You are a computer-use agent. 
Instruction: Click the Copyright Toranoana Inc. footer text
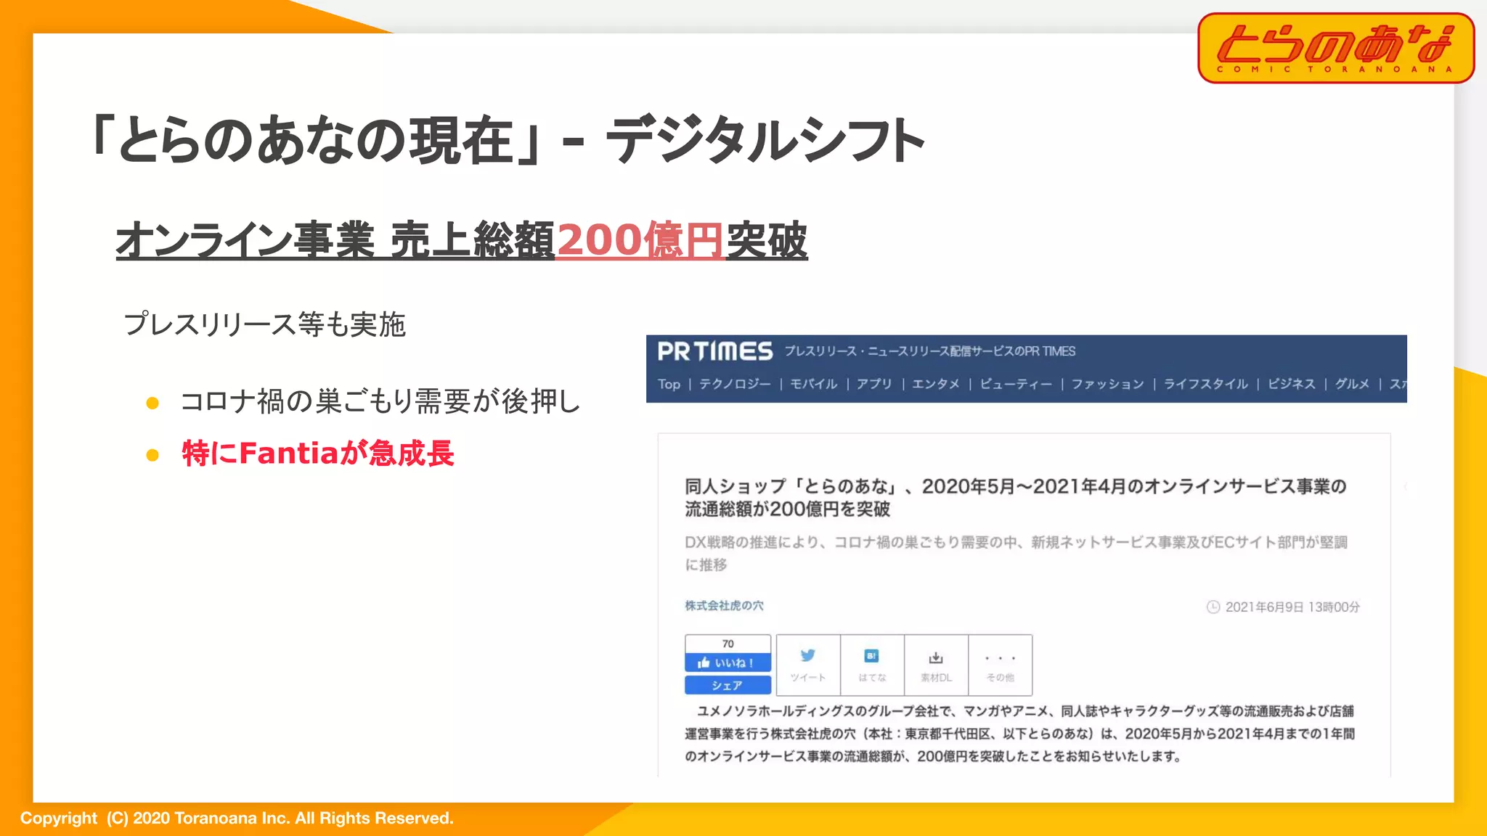(x=237, y=819)
